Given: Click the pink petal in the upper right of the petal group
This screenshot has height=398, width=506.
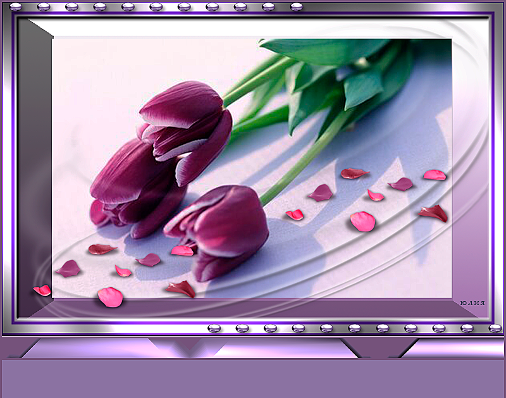Looking at the screenshot, I should (x=435, y=175).
